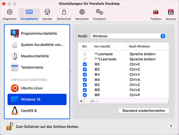
Task: Click the ⌘P shortcut text
Action: point(97,95)
